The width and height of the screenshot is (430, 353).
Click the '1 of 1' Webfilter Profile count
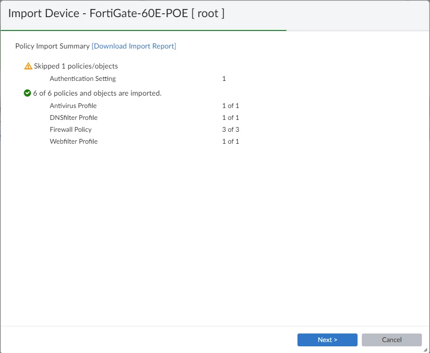231,141
